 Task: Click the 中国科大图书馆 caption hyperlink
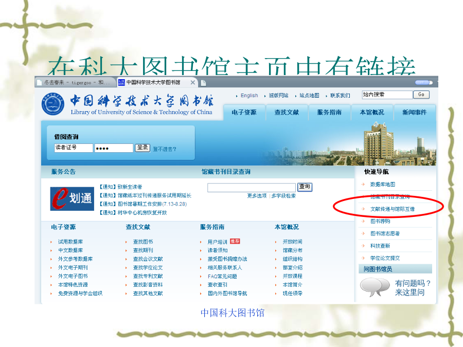point(233,313)
